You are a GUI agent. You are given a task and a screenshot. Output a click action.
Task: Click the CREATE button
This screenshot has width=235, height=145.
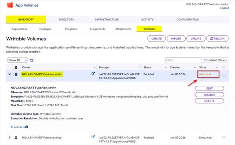click(x=156, y=38)
